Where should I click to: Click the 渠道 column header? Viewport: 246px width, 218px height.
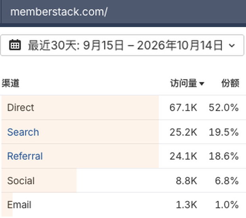(x=10, y=83)
